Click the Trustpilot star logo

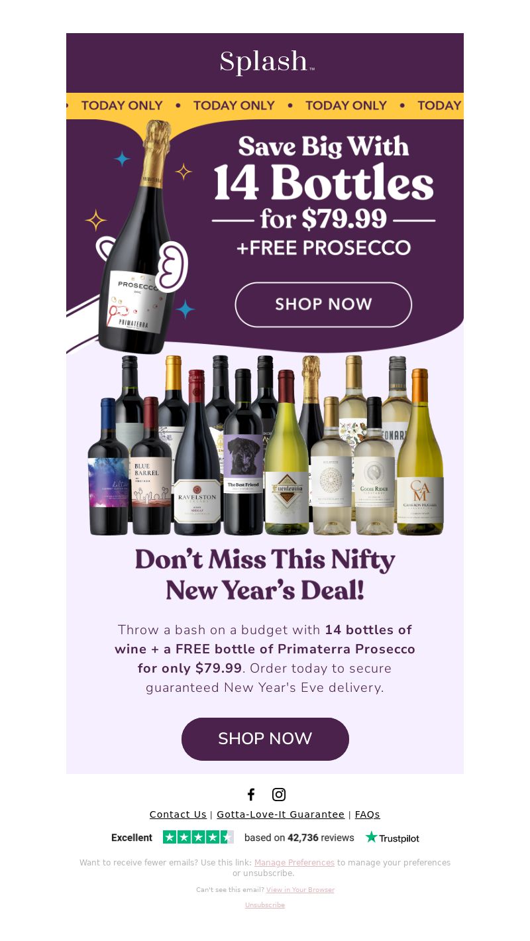[x=392, y=838]
